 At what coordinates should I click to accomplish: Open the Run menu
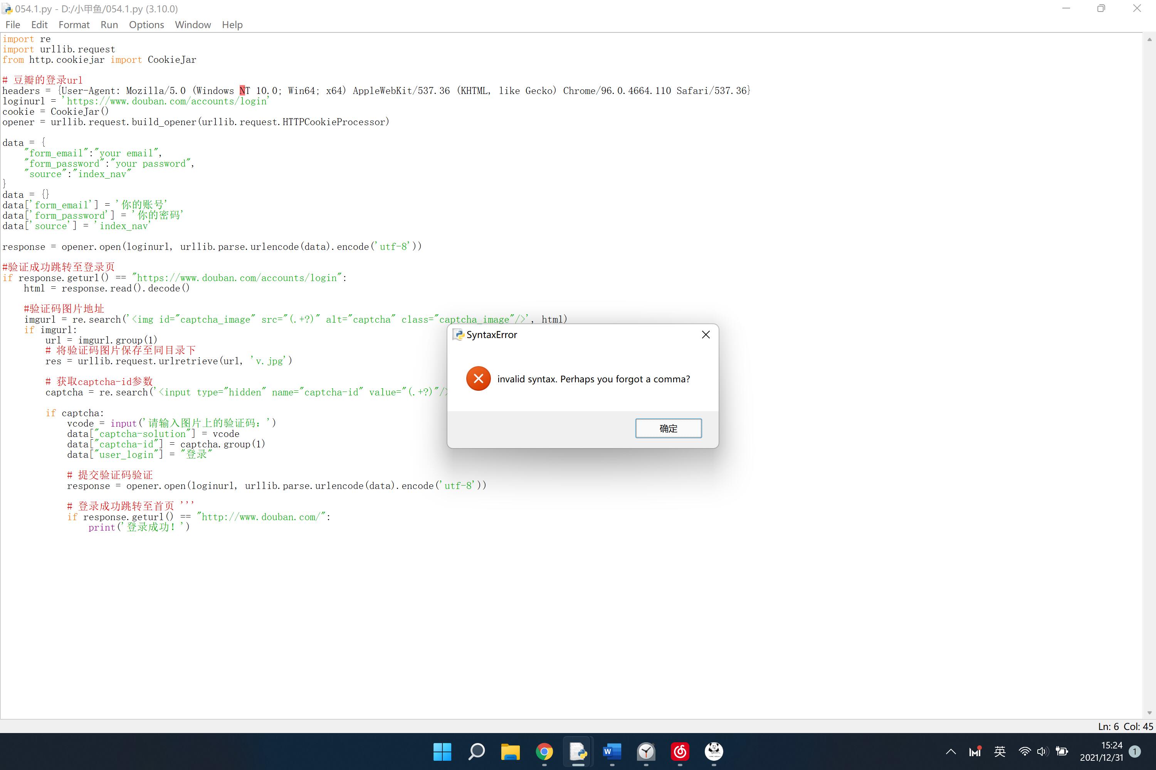[109, 25]
